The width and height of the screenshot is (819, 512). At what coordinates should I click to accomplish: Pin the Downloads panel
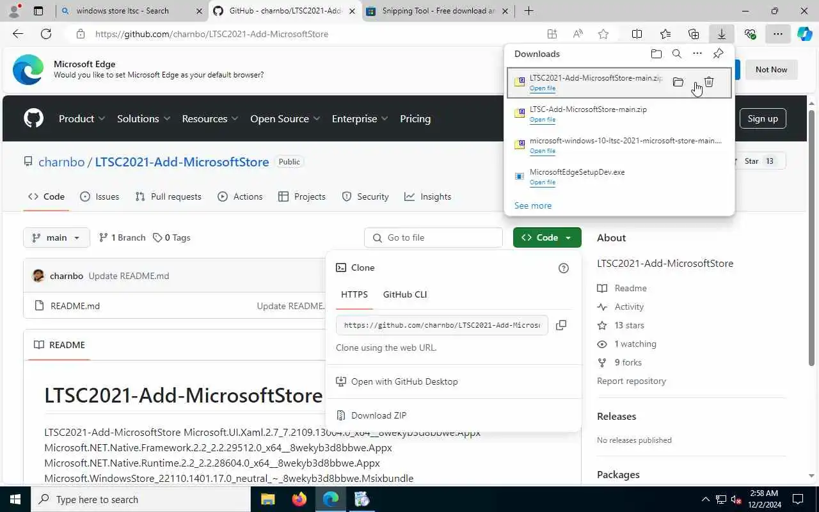[x=719, y=54]
